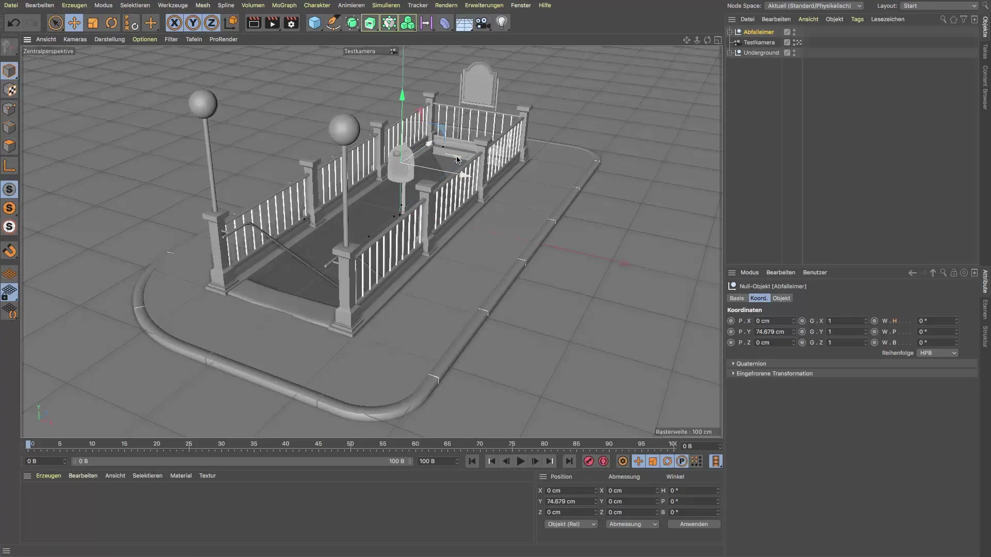Click frame 50 on the timeline ruler

pyautogui.click(x=350, y=444)
